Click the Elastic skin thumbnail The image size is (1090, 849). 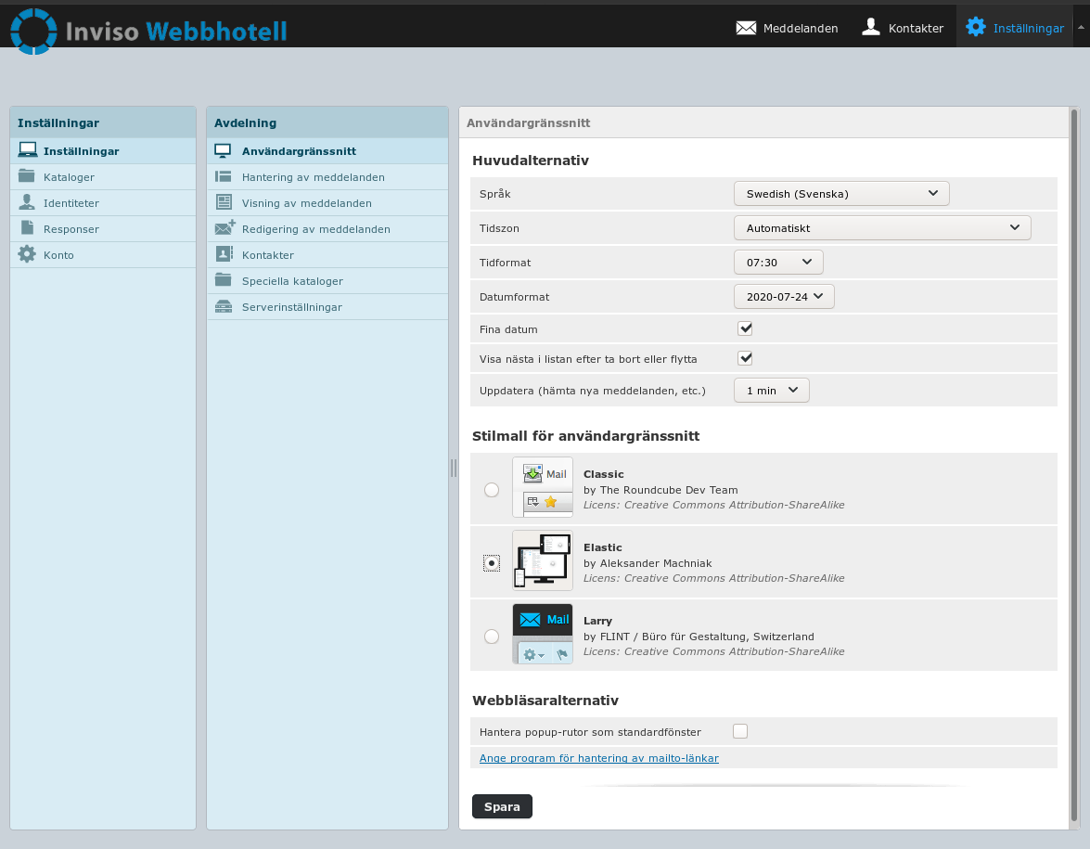(543, 560)
